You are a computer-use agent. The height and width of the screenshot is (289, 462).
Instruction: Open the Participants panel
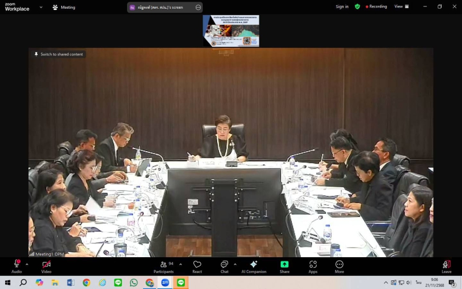point(163,265)
